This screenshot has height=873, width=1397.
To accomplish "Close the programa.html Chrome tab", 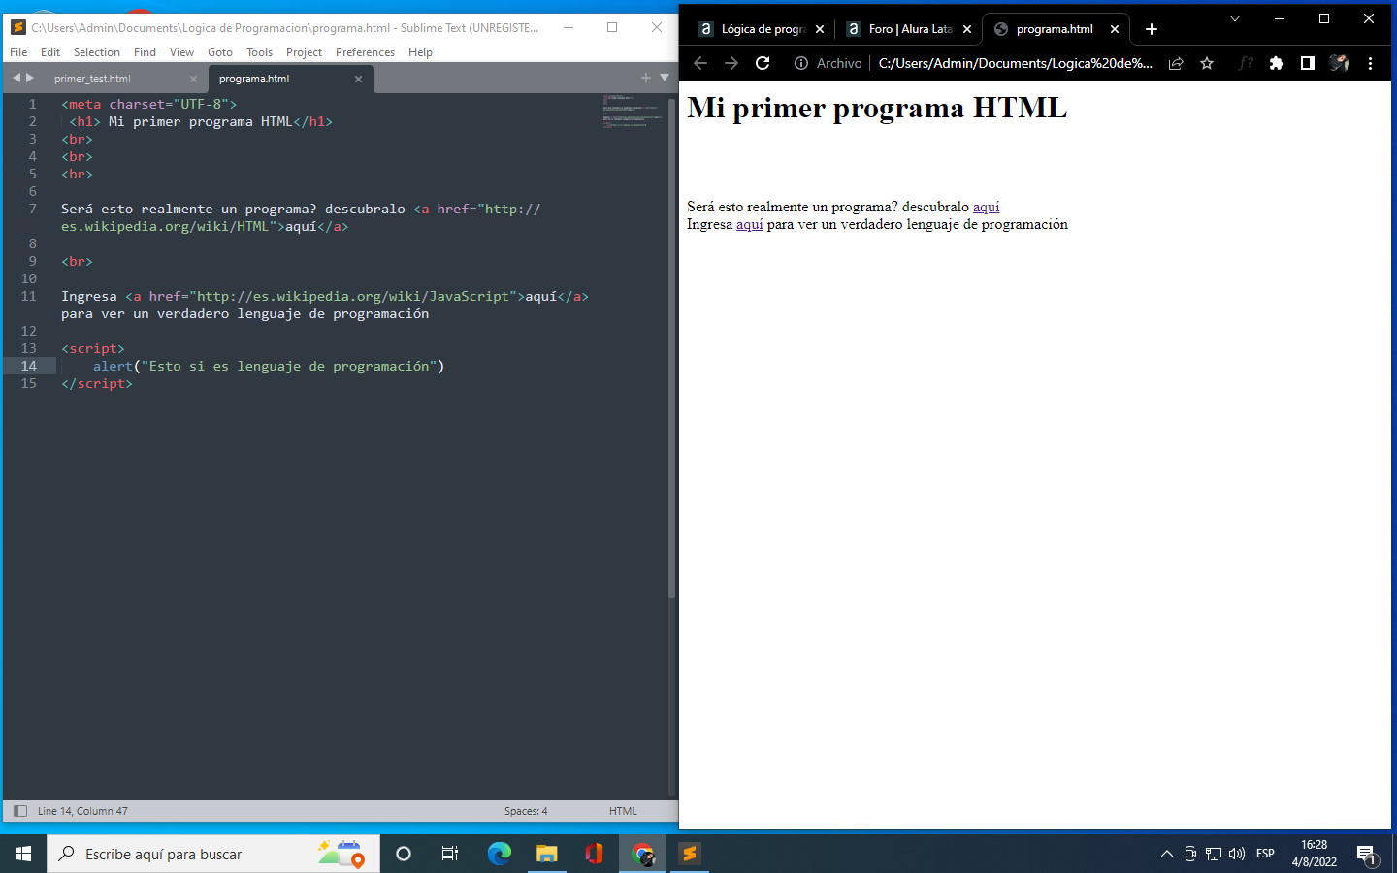I will (1115, 29).
